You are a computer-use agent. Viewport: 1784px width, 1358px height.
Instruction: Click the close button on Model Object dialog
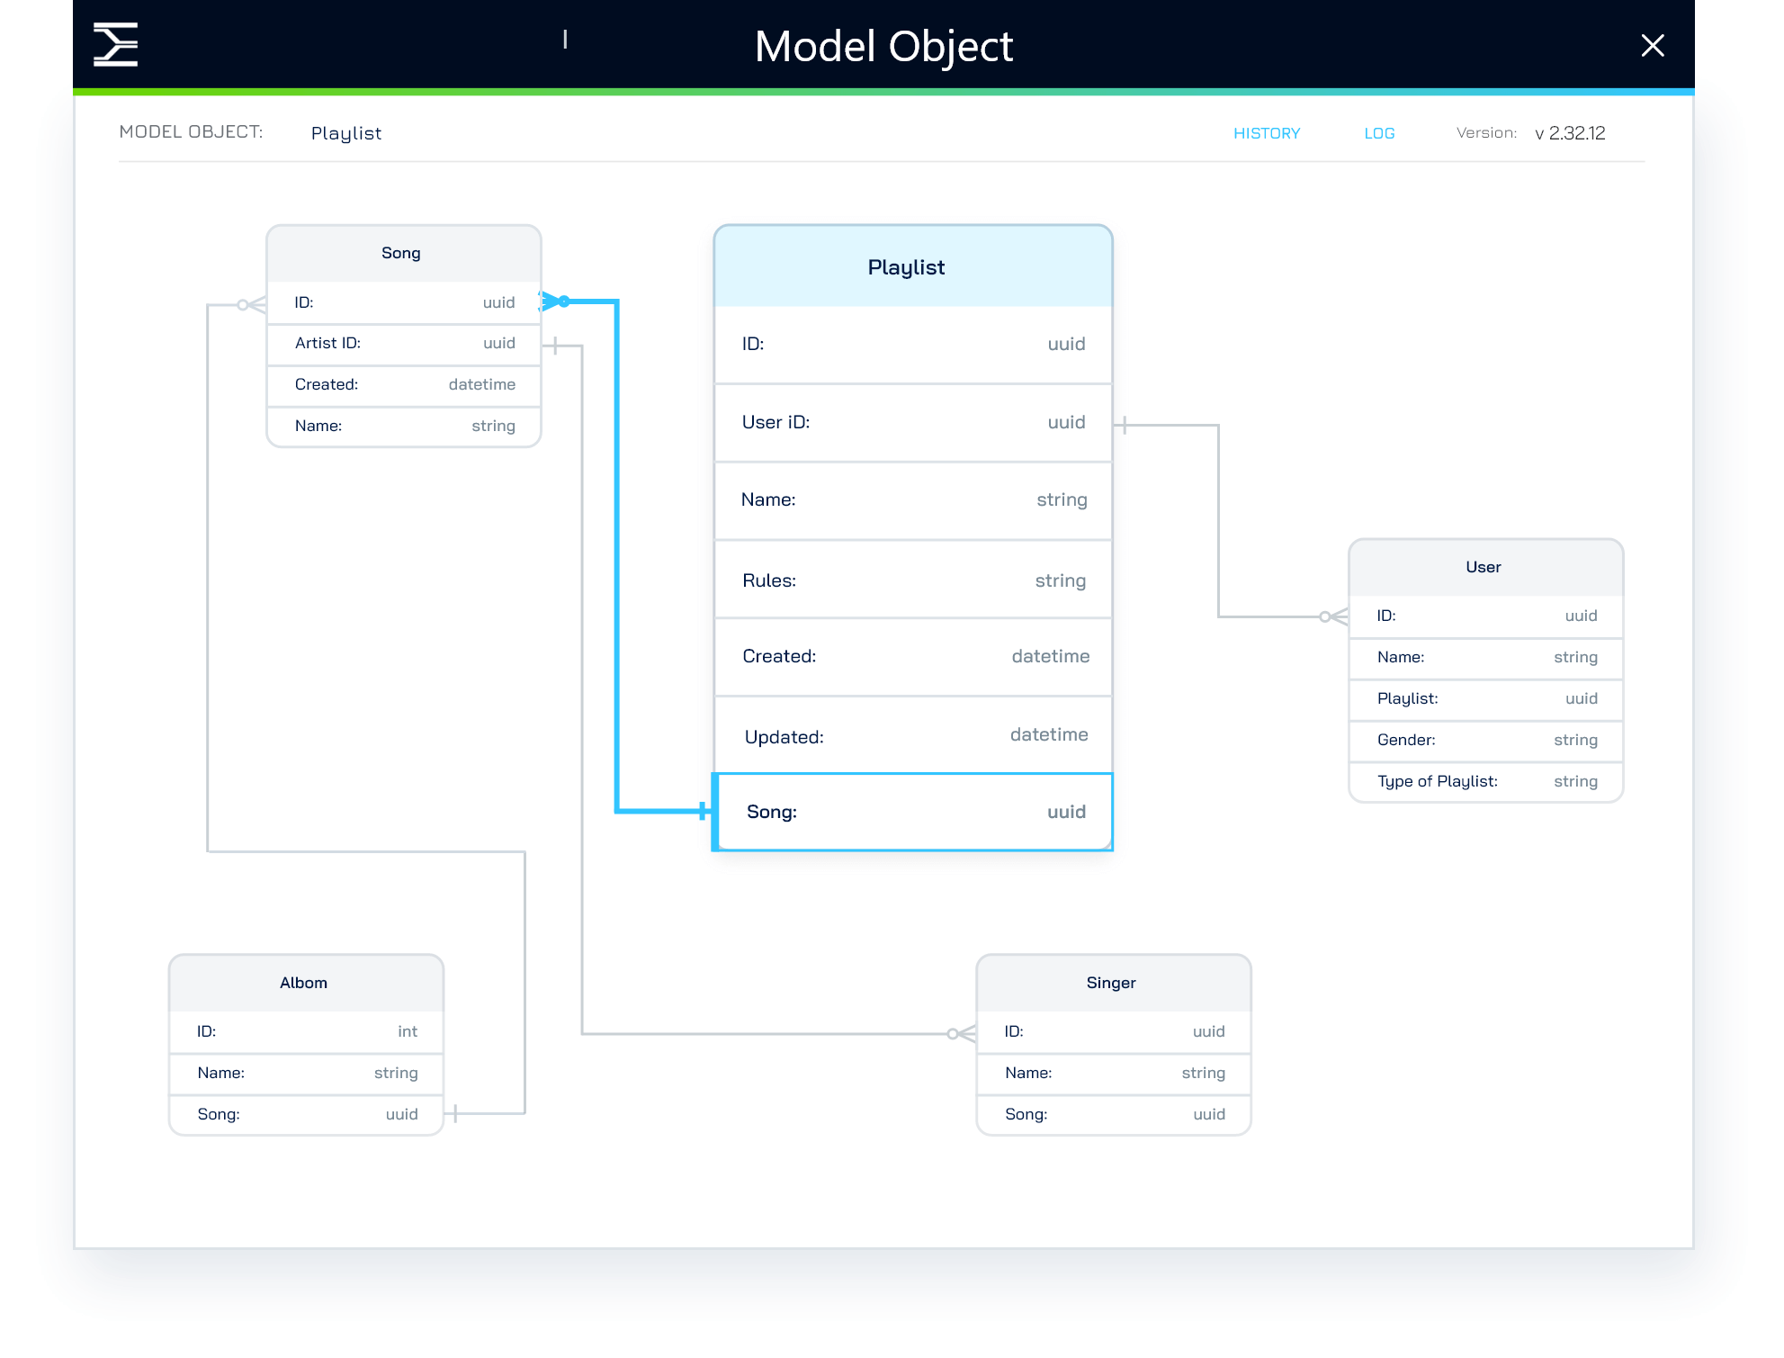(1652, 44)
